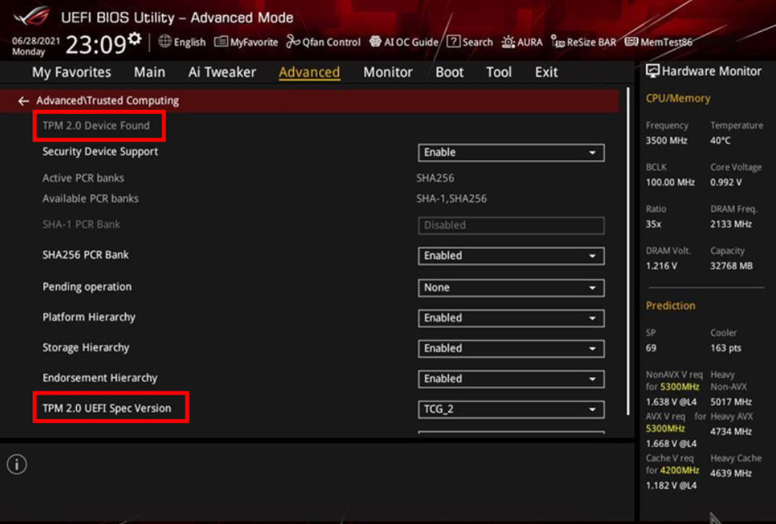Click the 06/28/2021 date text
This screenshot has width=776, height=524.
36,41
